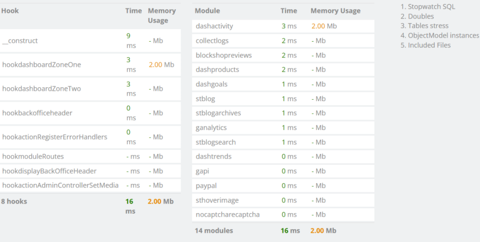Viewport: 480px width, 242px height.
Task: Click hookactionRegisterErrorHandlers hook entry
Action: tap(55, 137)
